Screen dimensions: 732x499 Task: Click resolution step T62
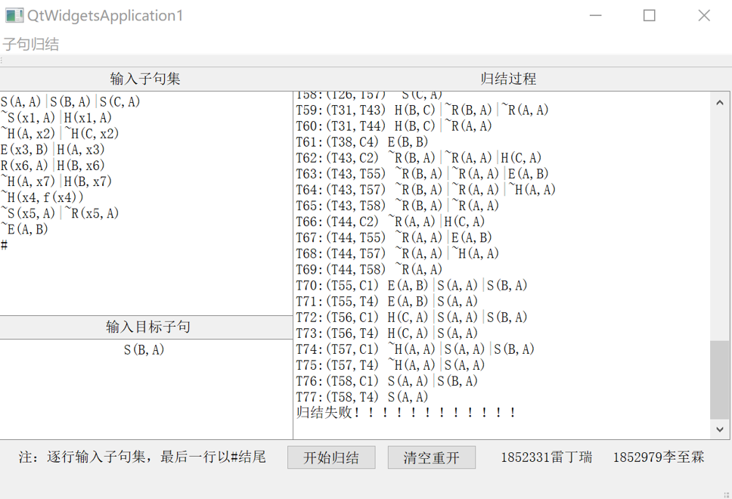(419, 158)
